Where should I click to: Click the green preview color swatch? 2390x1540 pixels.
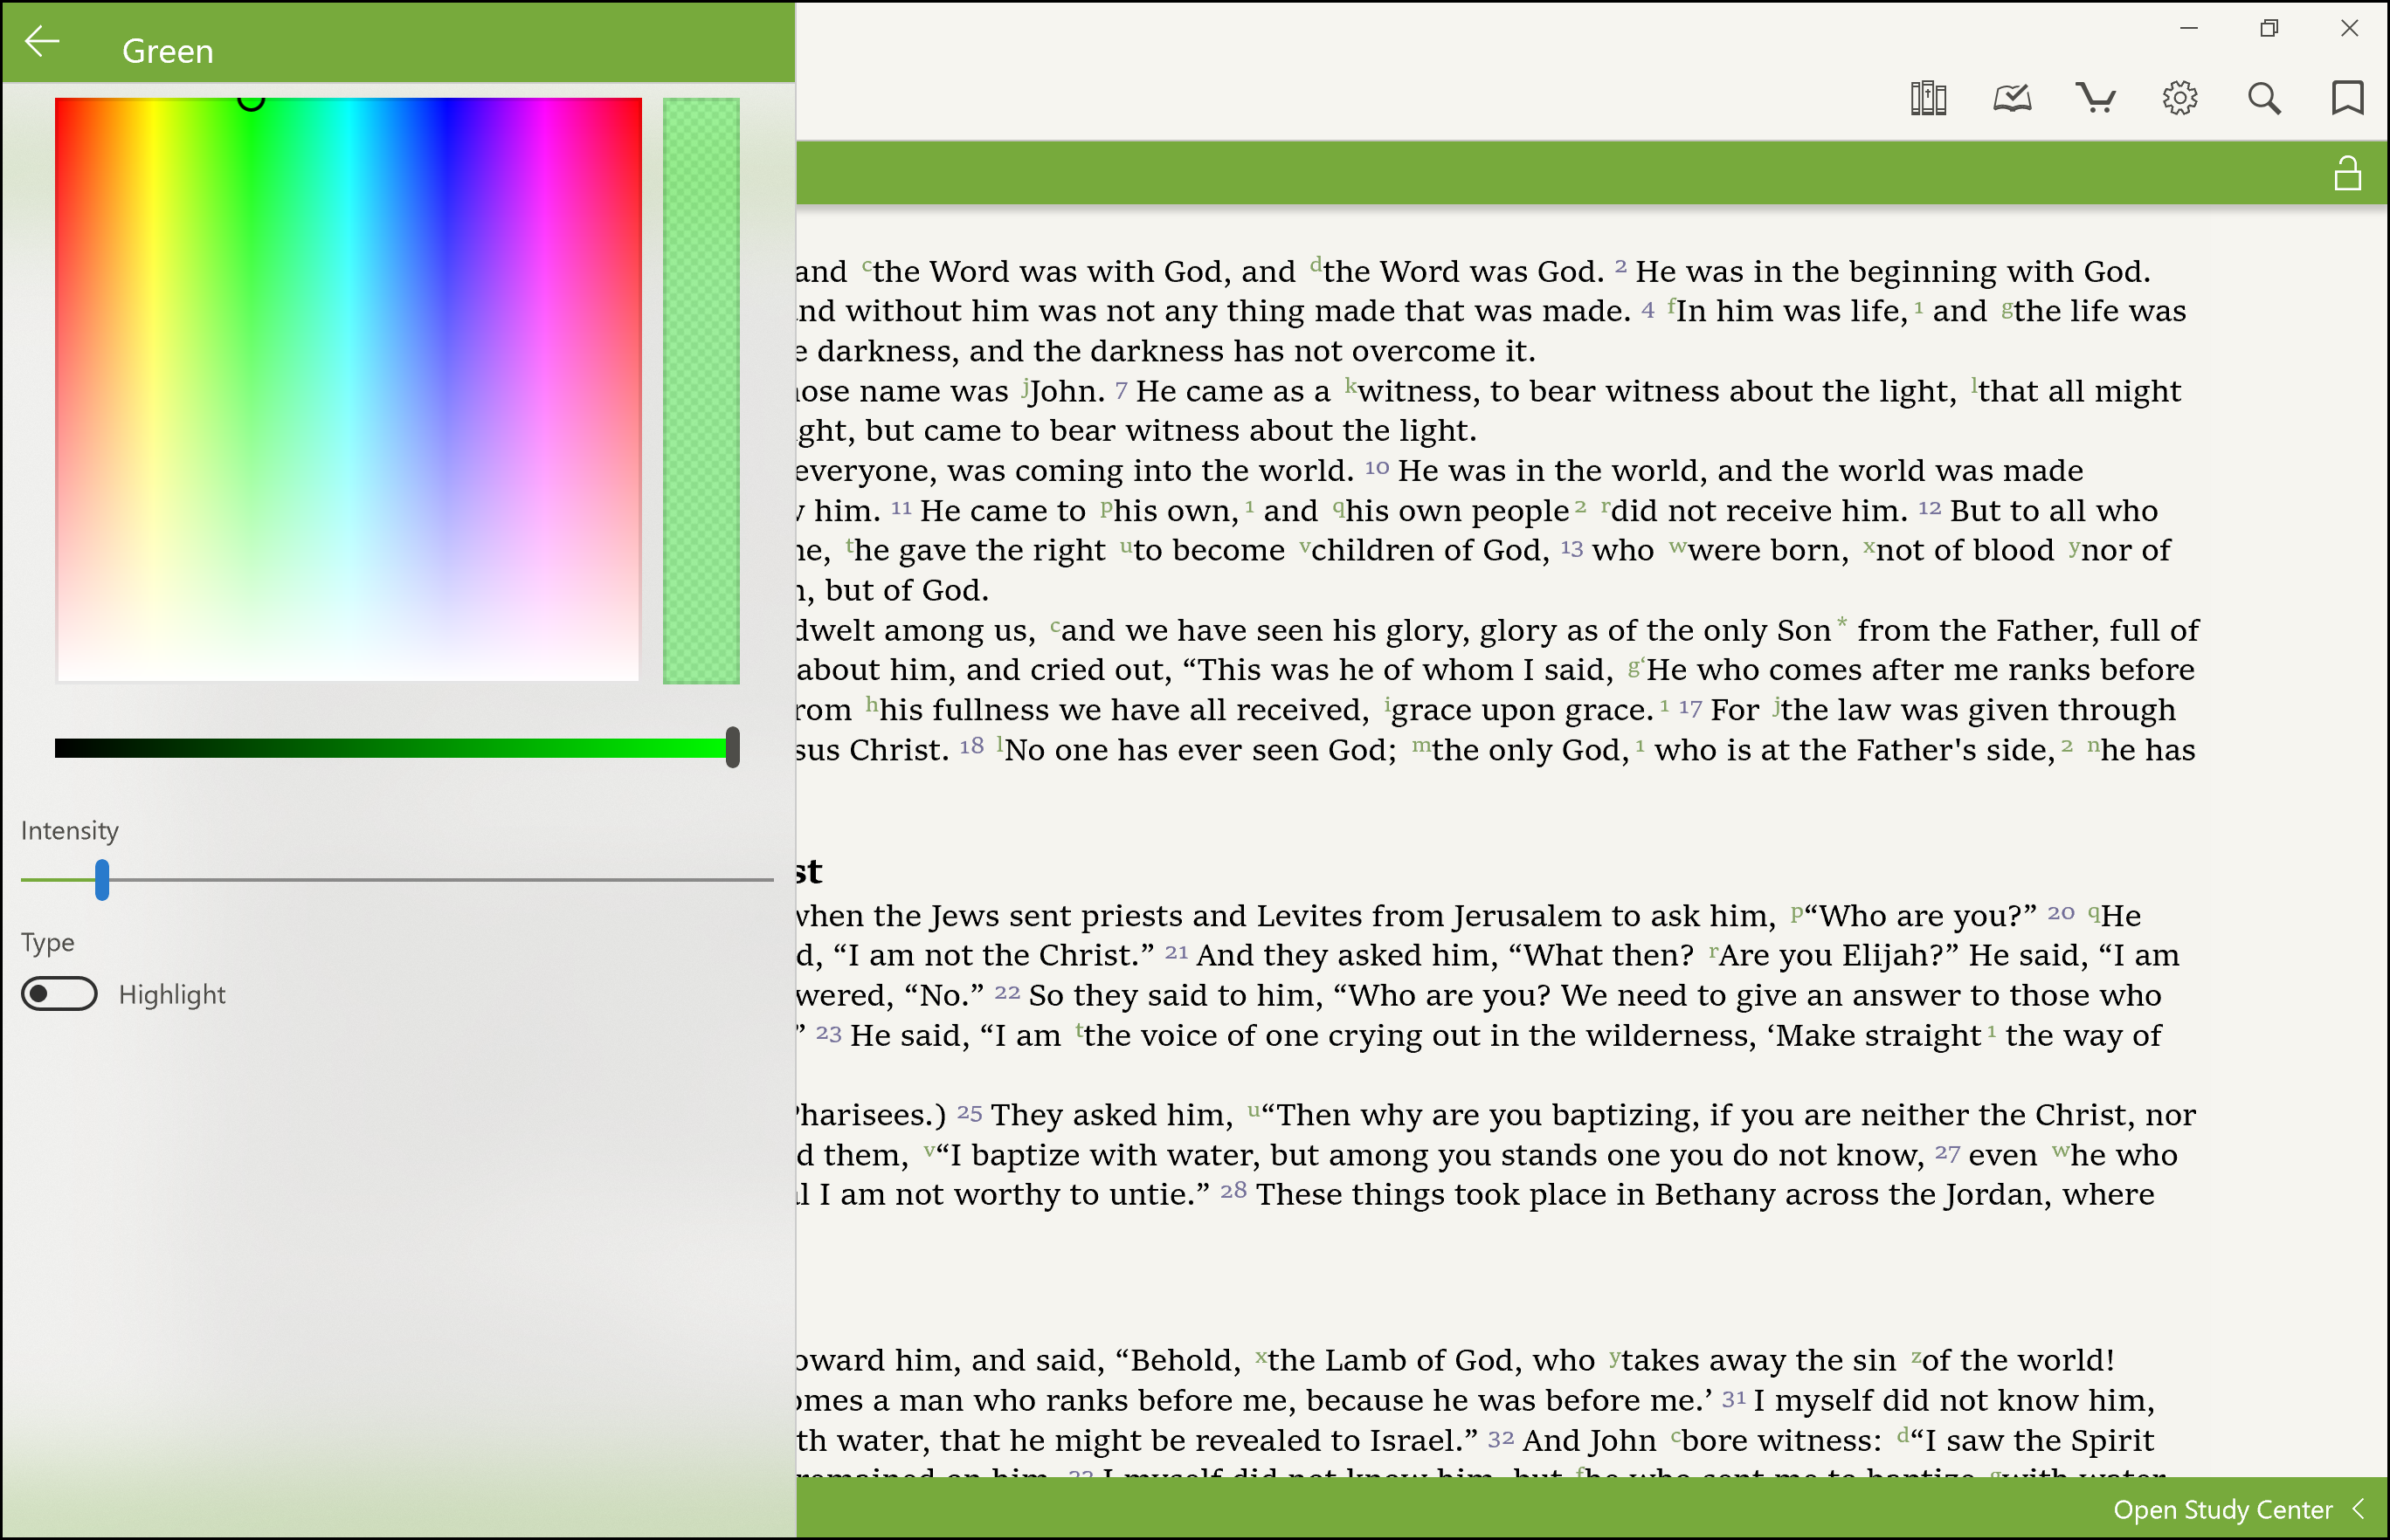point(701,390)
